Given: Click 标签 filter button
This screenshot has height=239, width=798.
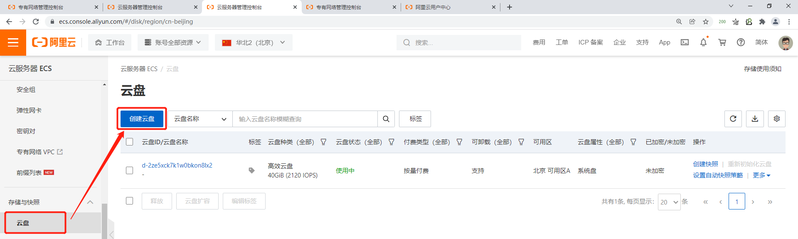Looking at the screenshot, I should tap(415, 119).
